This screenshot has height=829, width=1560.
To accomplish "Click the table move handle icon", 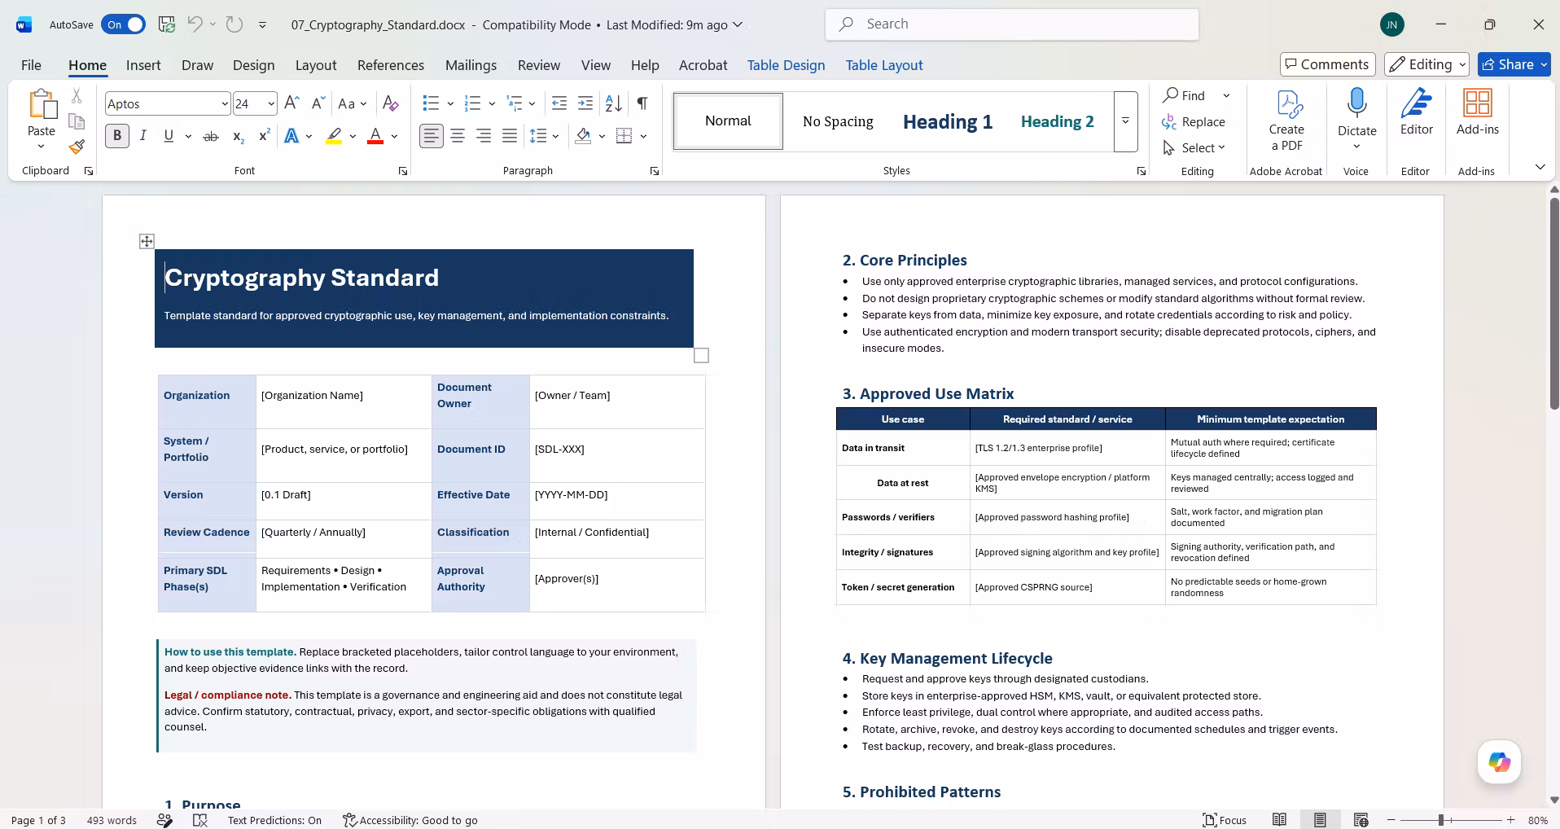I will tap(147, 241).
